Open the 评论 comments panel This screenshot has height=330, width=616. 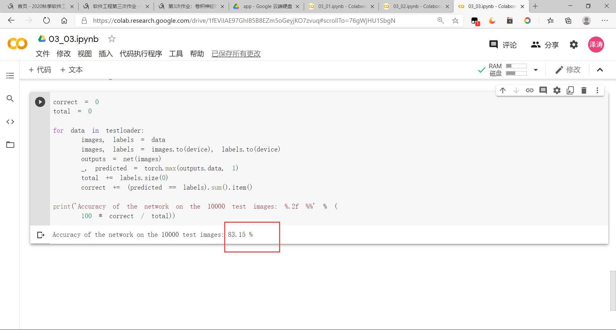pyautogui.click(x=503, y=45)
